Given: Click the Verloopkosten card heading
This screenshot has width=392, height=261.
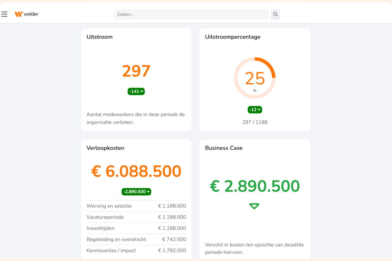Looking at the screenshot, I should point(105,148).
